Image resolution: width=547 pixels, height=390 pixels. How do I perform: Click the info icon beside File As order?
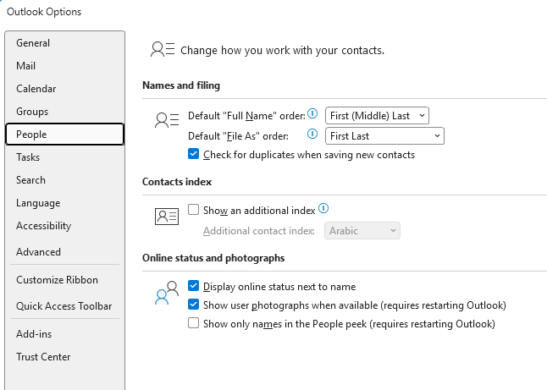[312, 134]
